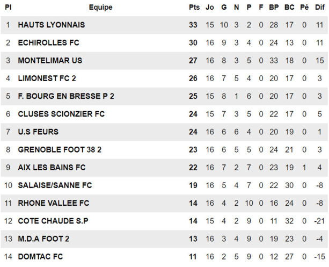
Task: Click the BP column header
Action: click(x=274, y=7)
